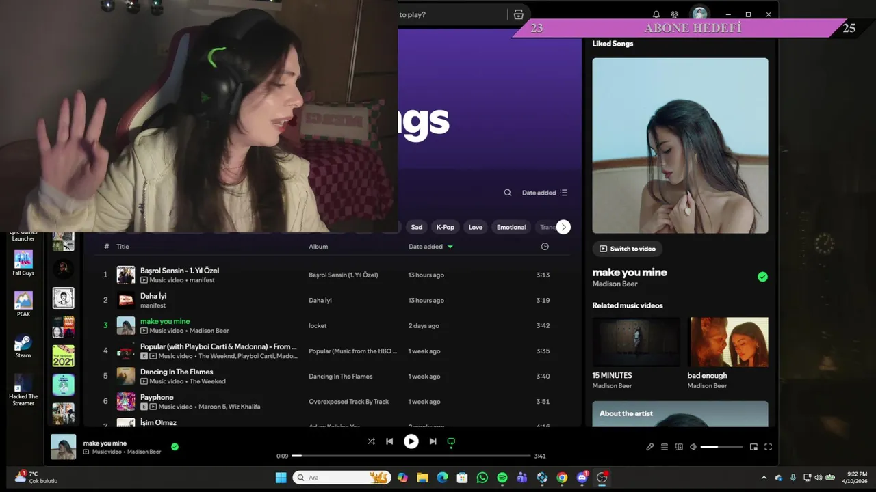
Task: Toggle liked checkmark beside make you mine panel title
Action: 762,277
